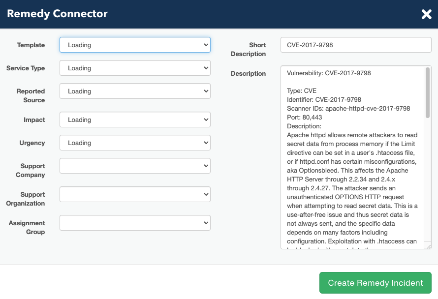Click the Template field label

[x=31, y=45]
